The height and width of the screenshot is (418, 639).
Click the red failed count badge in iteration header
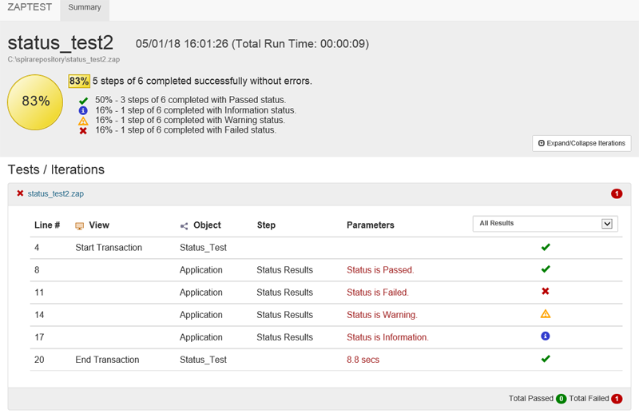[x=616, y=193]
